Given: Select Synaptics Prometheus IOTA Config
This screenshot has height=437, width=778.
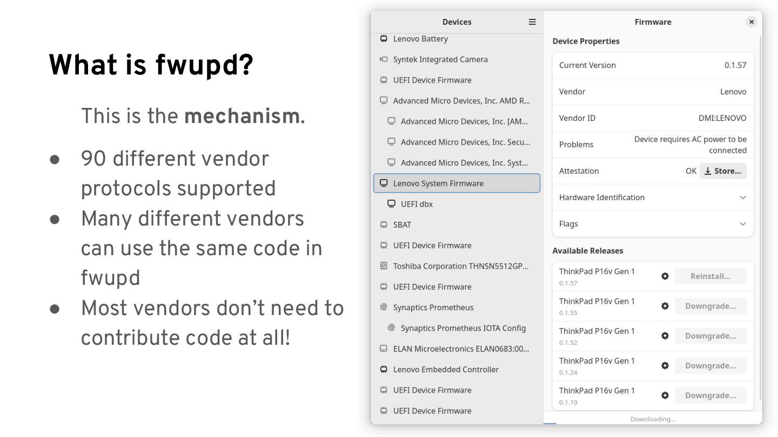Looking at the screenshot, I should 457,328.
